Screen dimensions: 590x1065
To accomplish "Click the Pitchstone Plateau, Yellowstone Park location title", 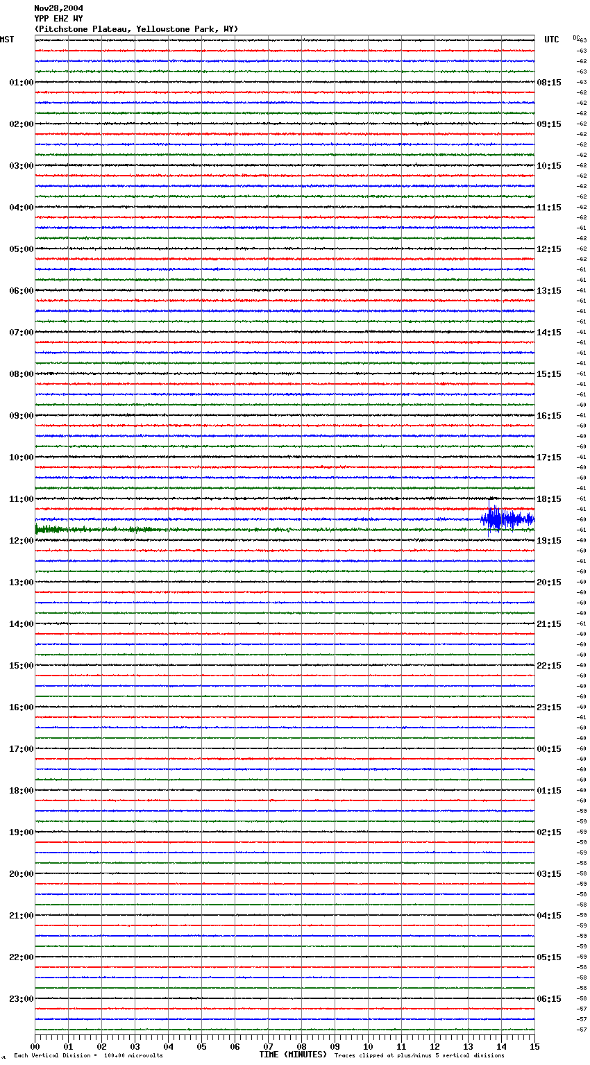I will (136, 29).
